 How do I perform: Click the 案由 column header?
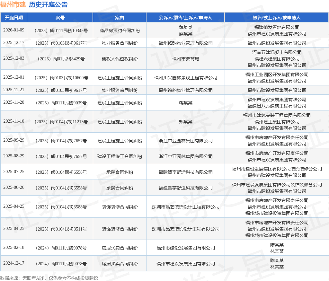120,18
